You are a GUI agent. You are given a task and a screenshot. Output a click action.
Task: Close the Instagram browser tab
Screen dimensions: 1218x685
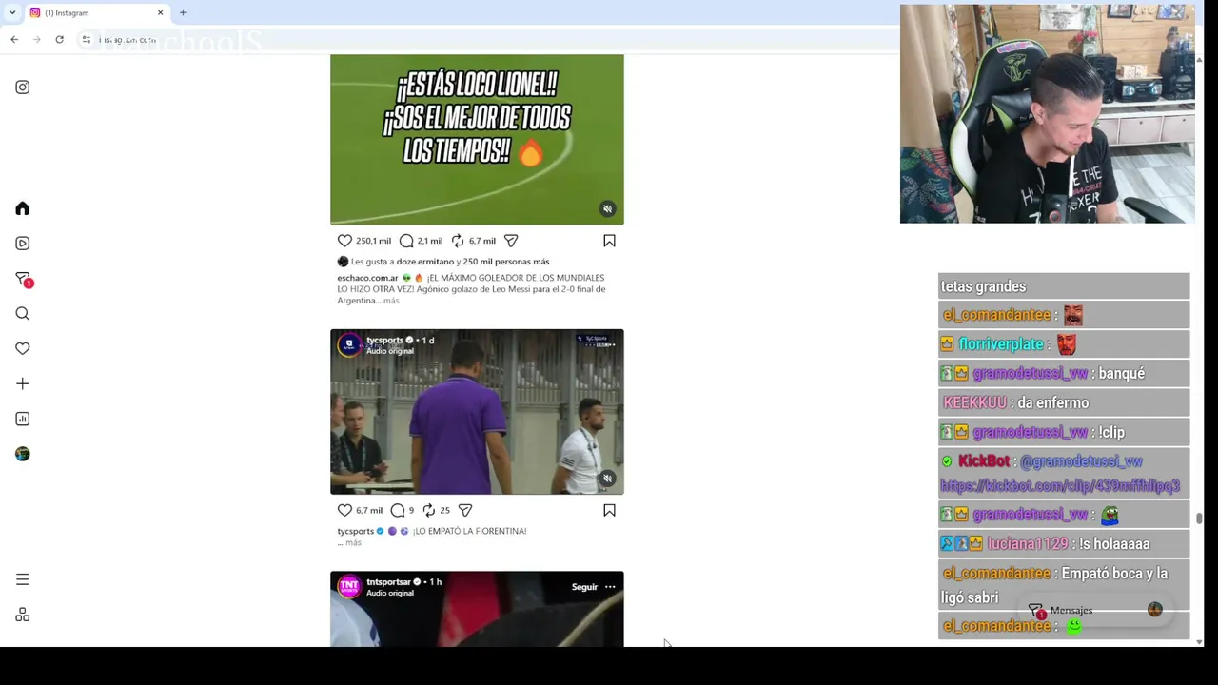[160, 12]
